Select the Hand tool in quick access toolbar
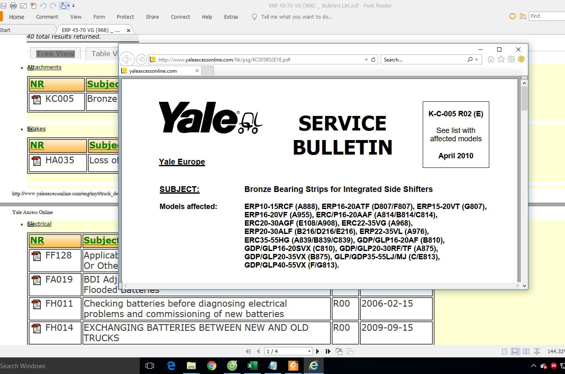 [x=63, y=6]
